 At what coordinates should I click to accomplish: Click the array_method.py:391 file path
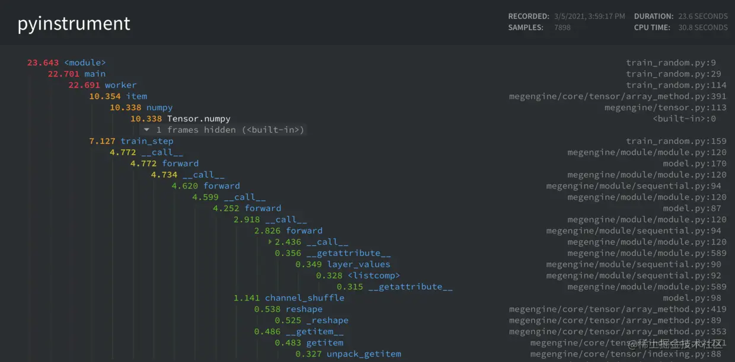click(618, 97)
